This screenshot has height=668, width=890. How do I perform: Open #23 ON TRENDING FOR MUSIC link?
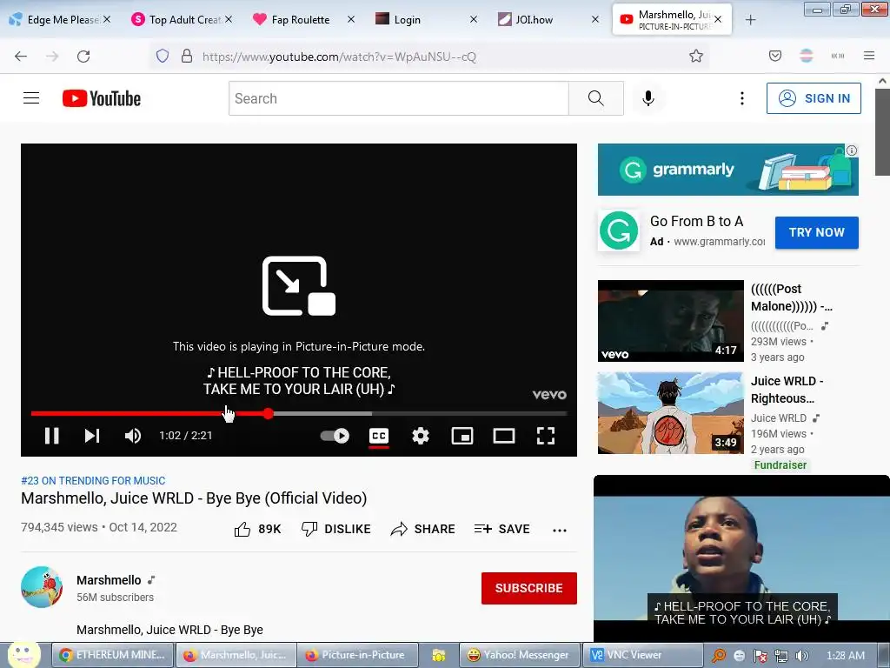[x=93, y=480]
